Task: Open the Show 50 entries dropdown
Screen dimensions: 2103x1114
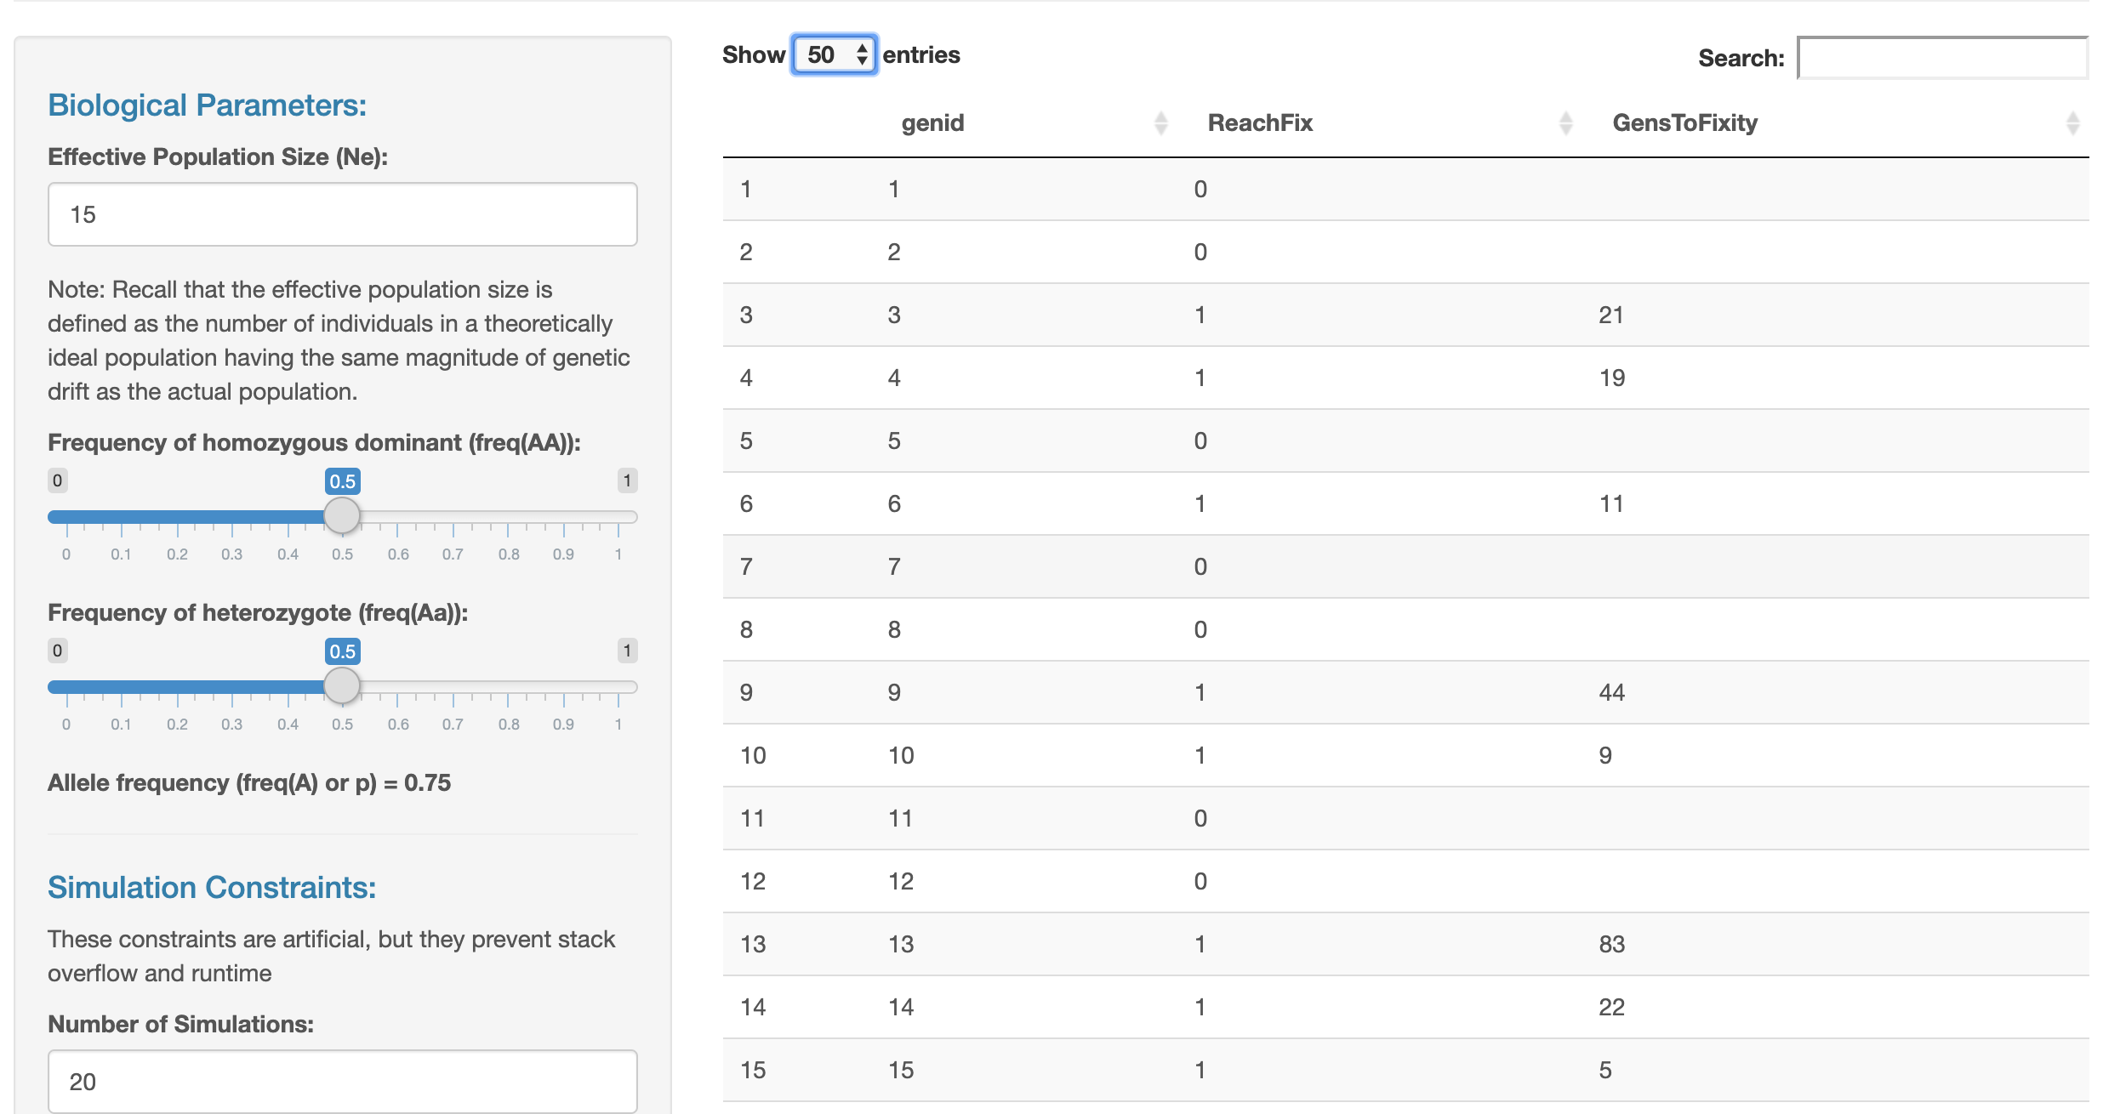Action: [x=834, y=55]
